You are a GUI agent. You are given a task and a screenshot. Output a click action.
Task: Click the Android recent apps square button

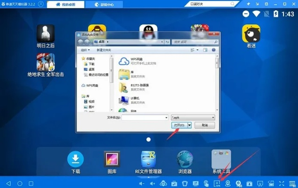point(31,183)
